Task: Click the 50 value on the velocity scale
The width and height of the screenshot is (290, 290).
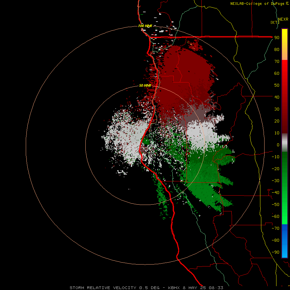Action: click(x=277, y=85)
